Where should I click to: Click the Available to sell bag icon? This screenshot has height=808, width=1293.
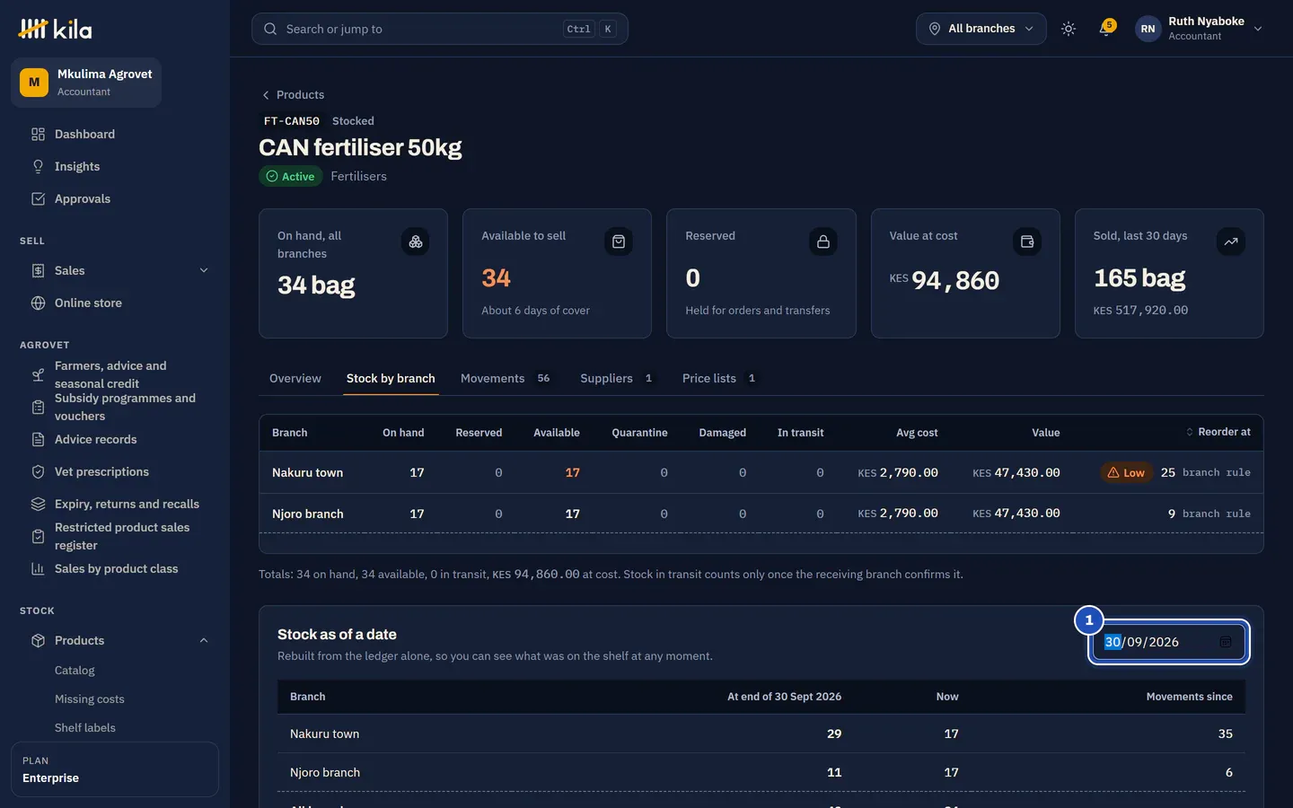pos(619,242)
